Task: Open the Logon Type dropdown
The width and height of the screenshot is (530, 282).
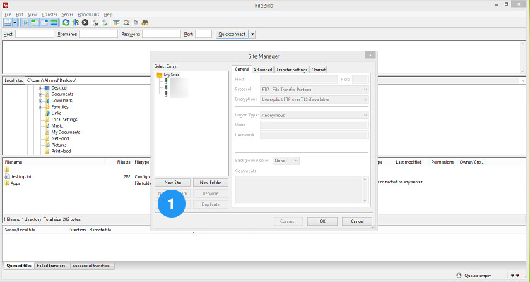Action: (314, 115)
